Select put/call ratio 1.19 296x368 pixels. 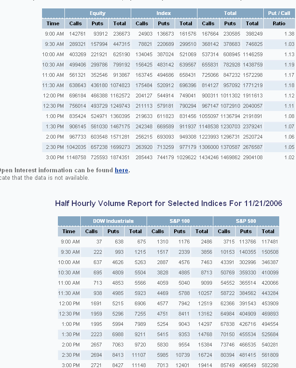pyautogui.click(x=289, y=65)
